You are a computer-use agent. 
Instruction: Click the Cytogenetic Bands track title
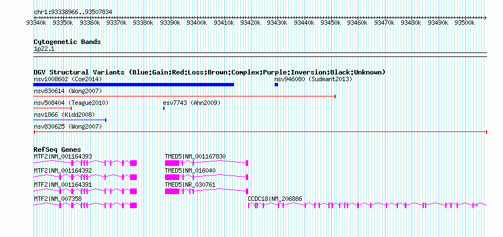click(x=67, y=42)
